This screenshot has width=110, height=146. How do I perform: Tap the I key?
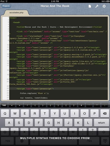coord(75,113)
